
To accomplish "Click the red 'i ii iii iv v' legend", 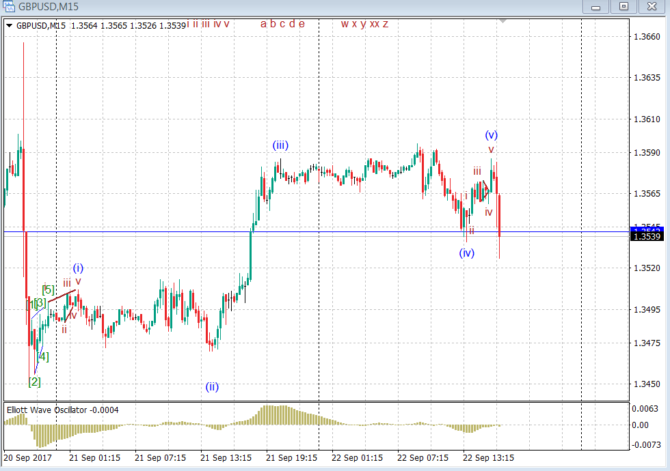I will pos(208,24).
